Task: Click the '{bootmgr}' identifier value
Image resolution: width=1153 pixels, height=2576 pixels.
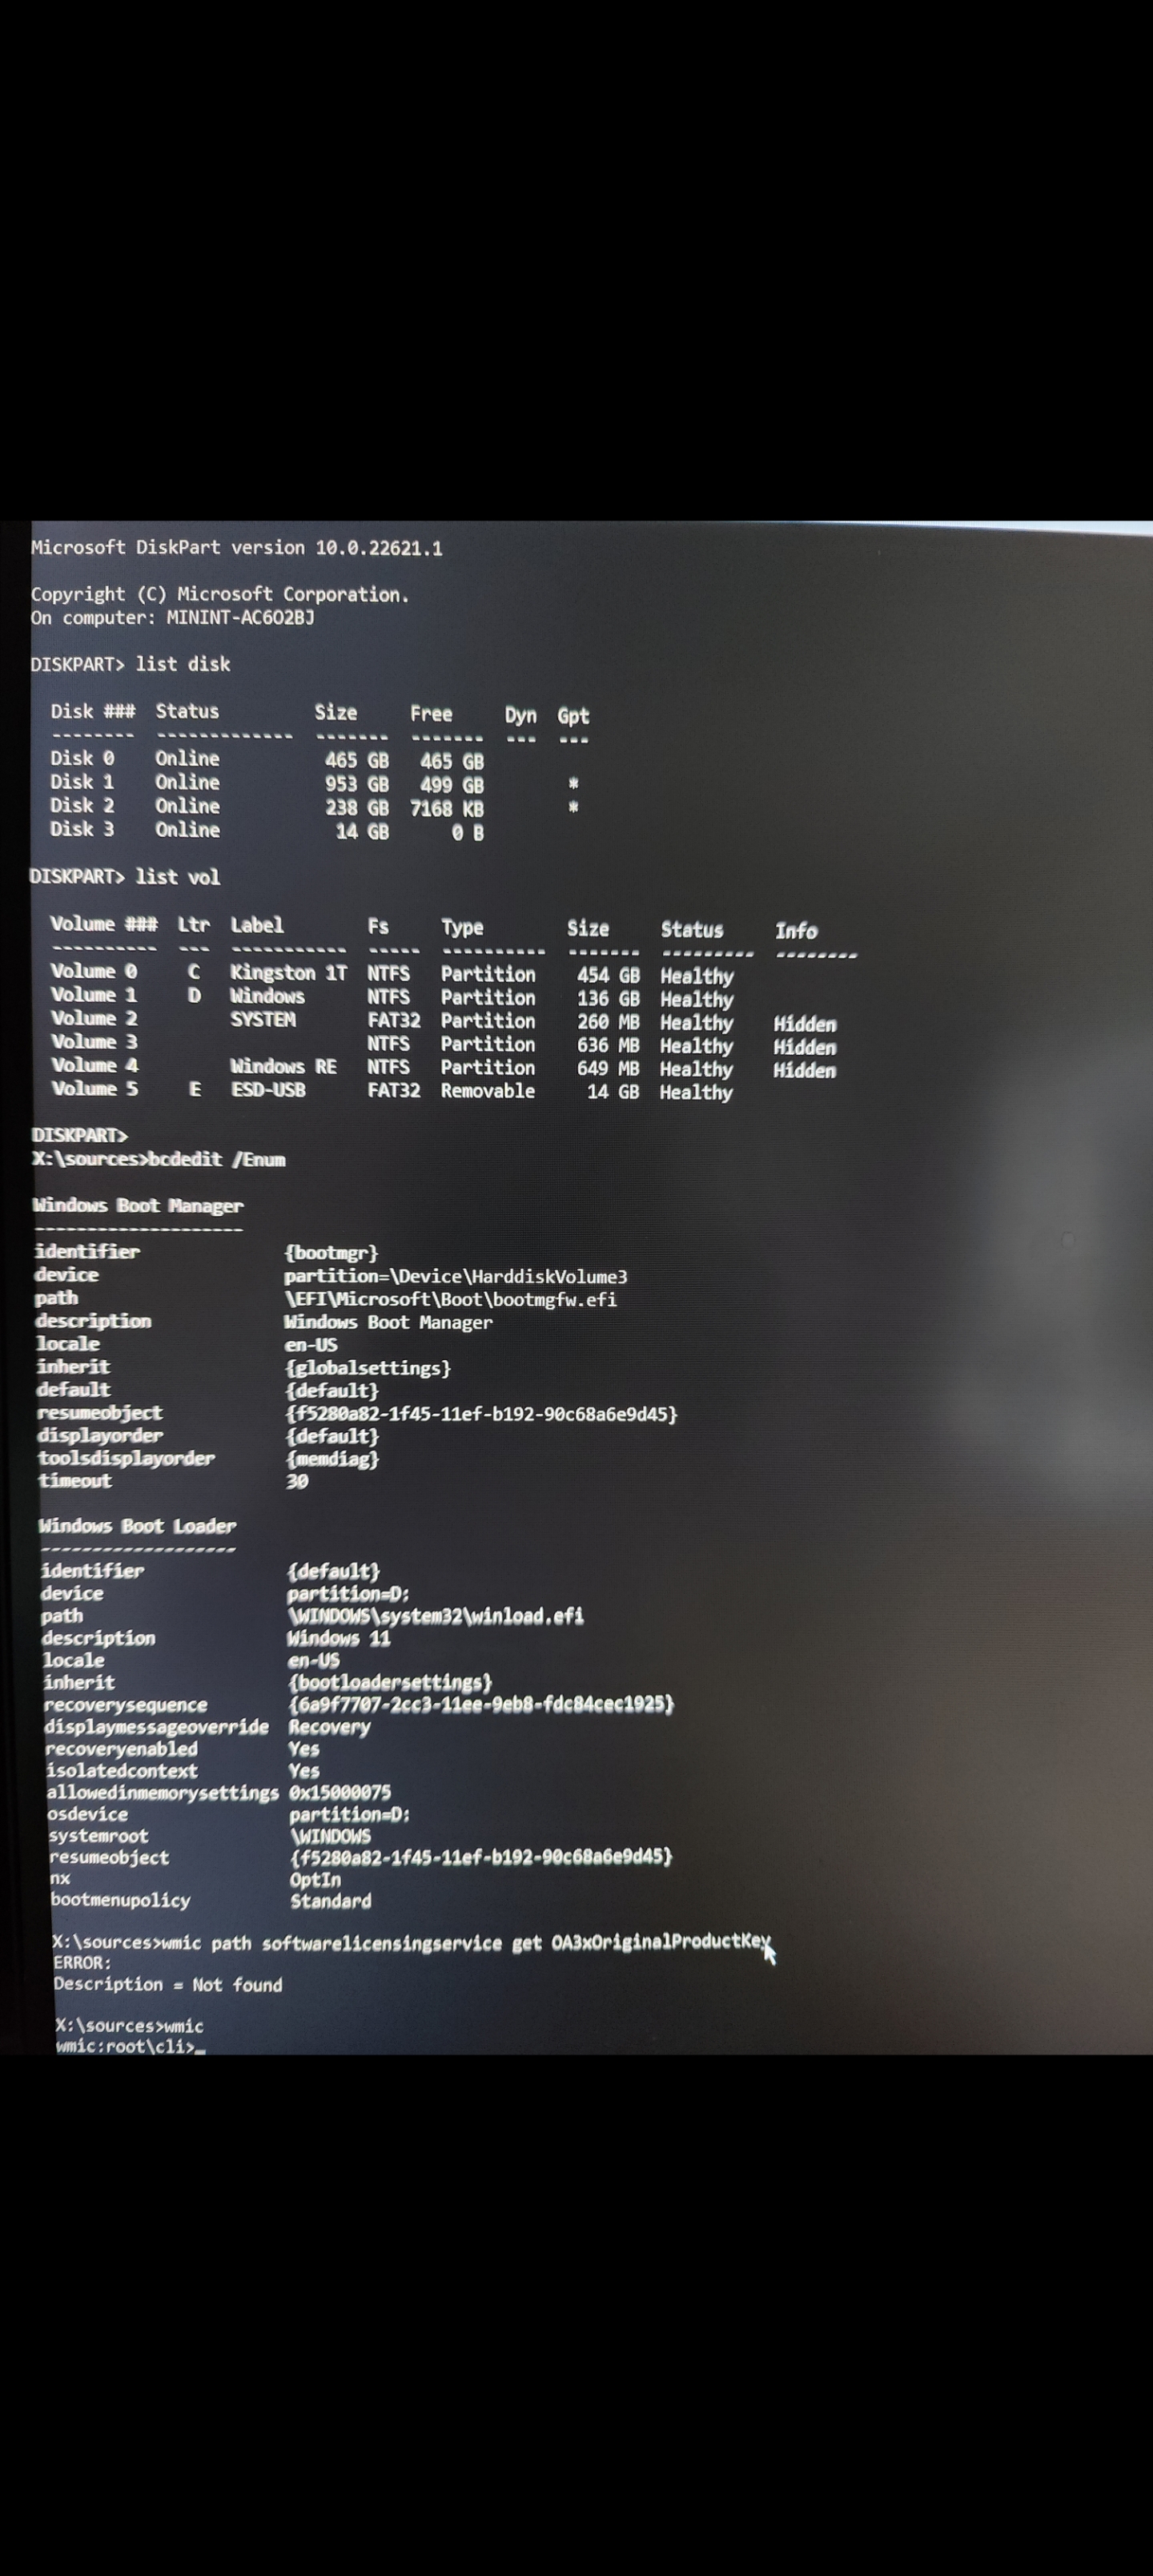Action: coord(331,1253)
